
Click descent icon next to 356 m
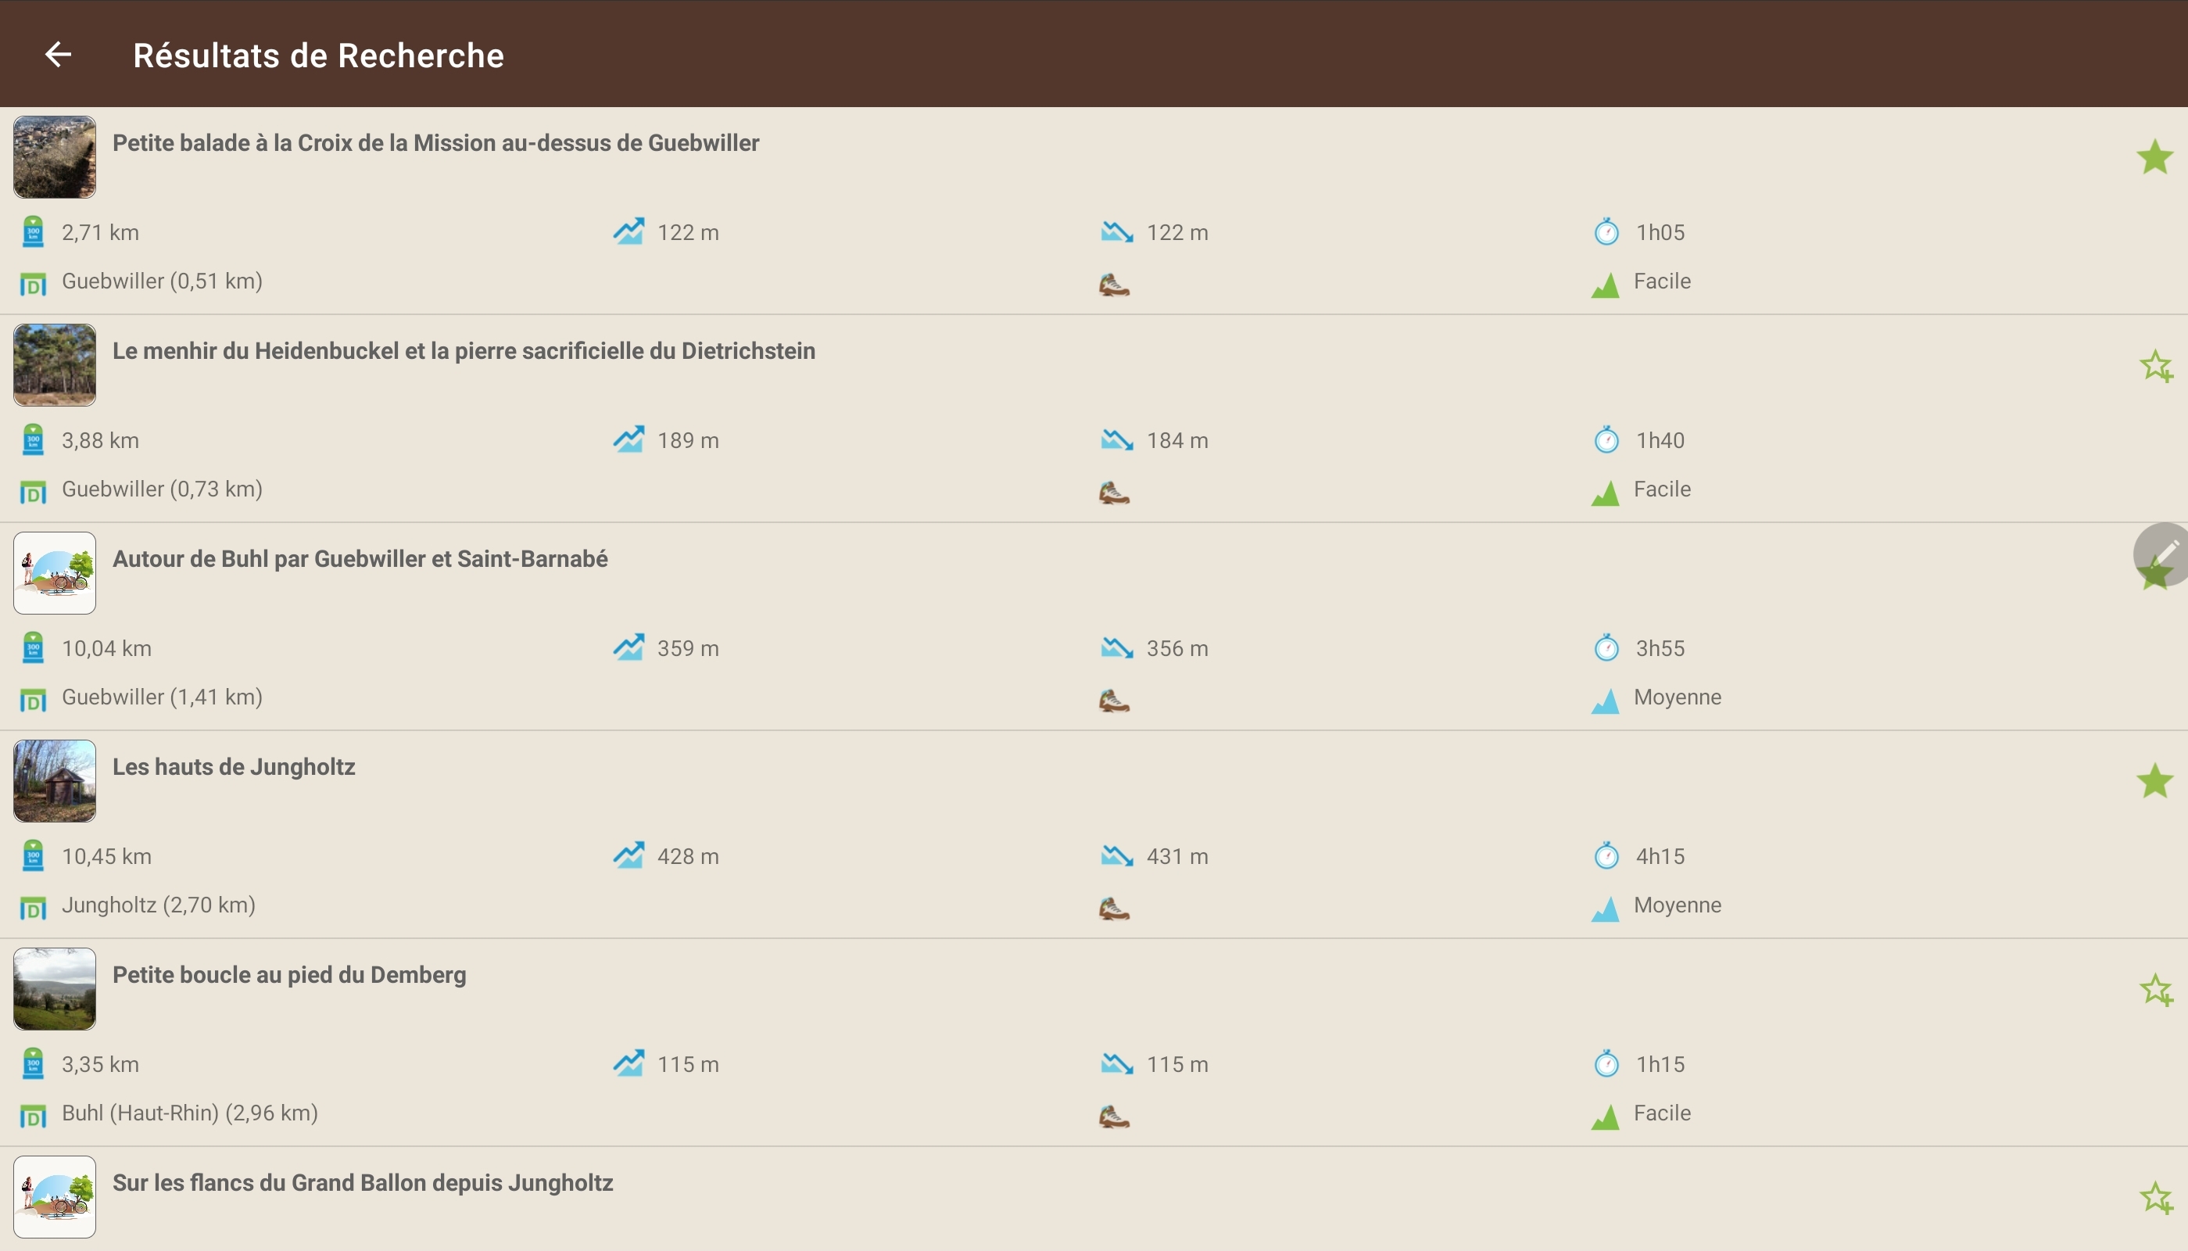(x=1117, y=648)
